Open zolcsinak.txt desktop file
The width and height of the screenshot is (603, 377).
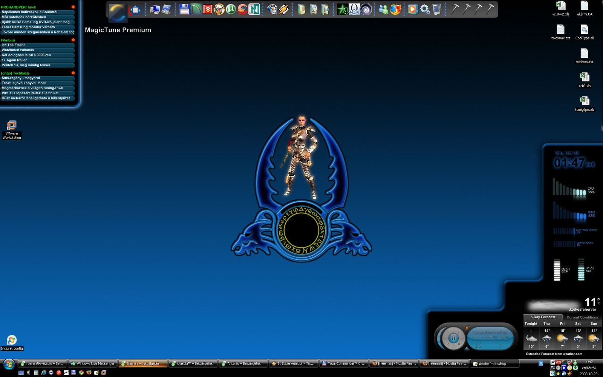tap(561, 32)
